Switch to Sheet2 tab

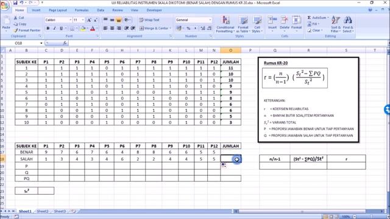click(43, 211)
